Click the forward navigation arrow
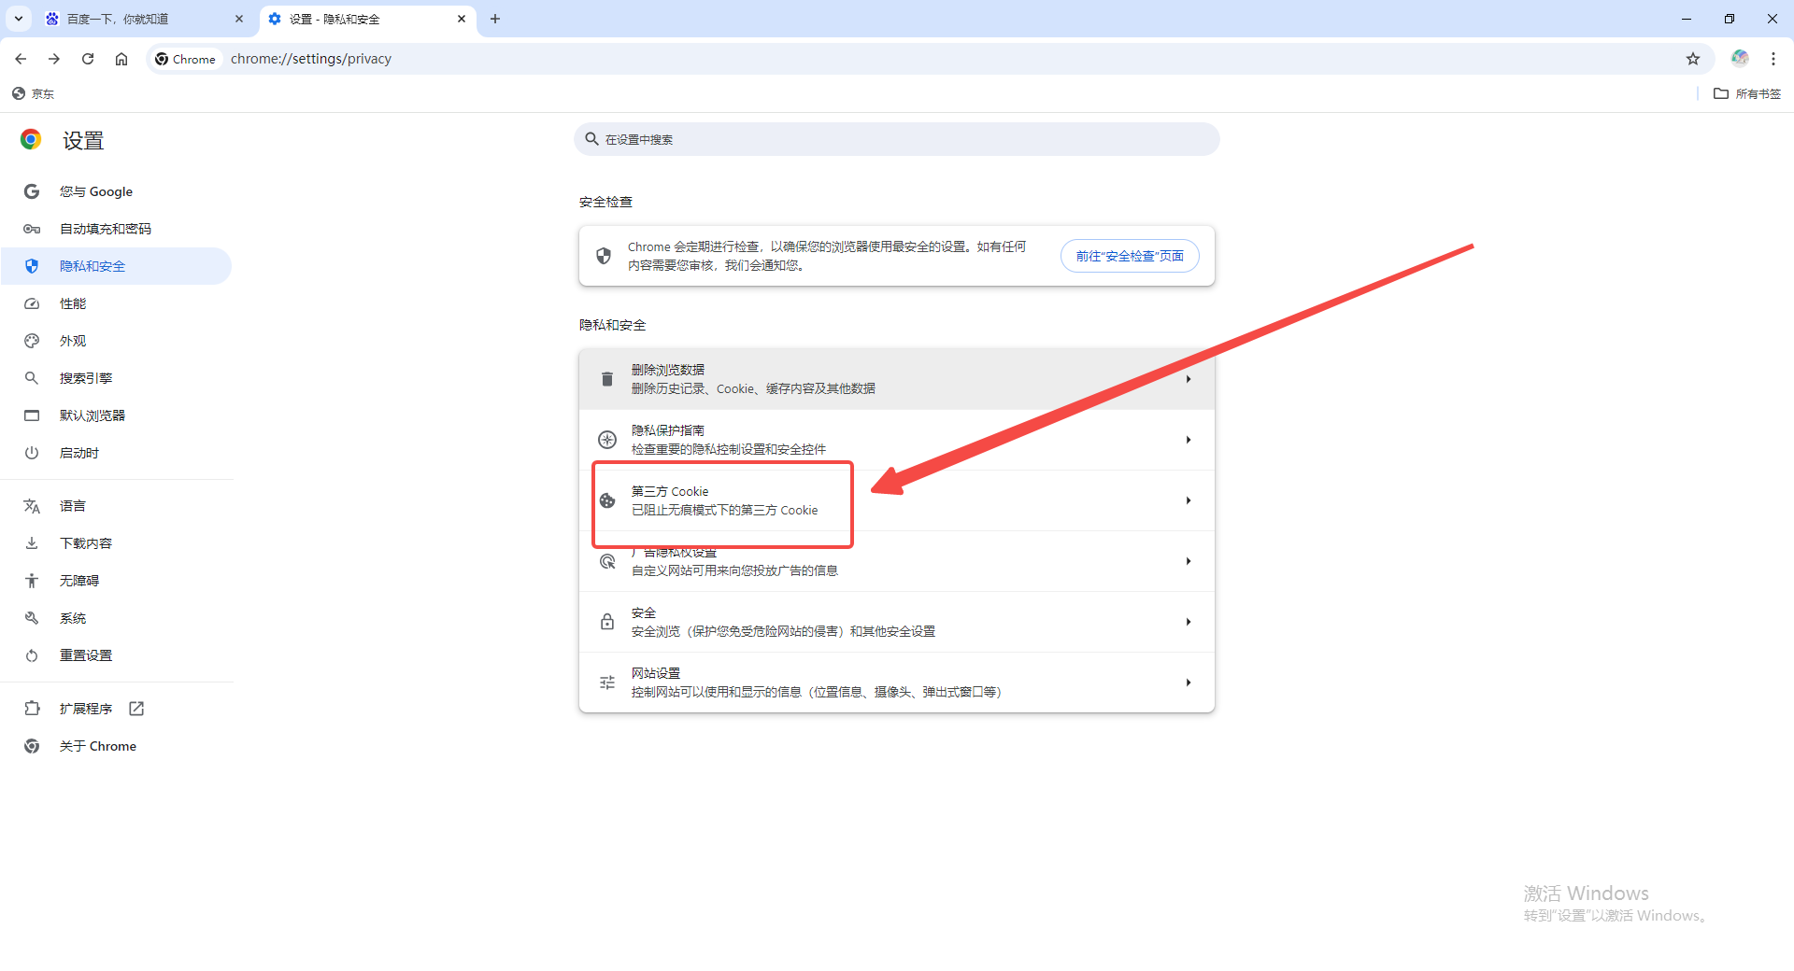Viewport: 1794px width, 971px height. tap(54, 59)
